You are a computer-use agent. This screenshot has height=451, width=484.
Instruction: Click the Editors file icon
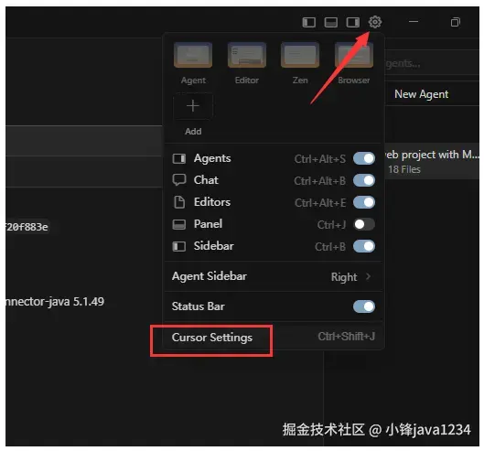(x=179, y=202)
